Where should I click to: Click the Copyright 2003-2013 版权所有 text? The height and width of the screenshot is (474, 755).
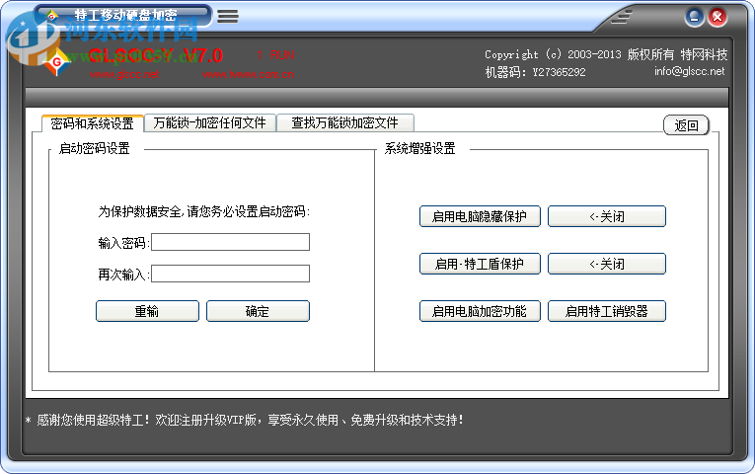point(606,54)
